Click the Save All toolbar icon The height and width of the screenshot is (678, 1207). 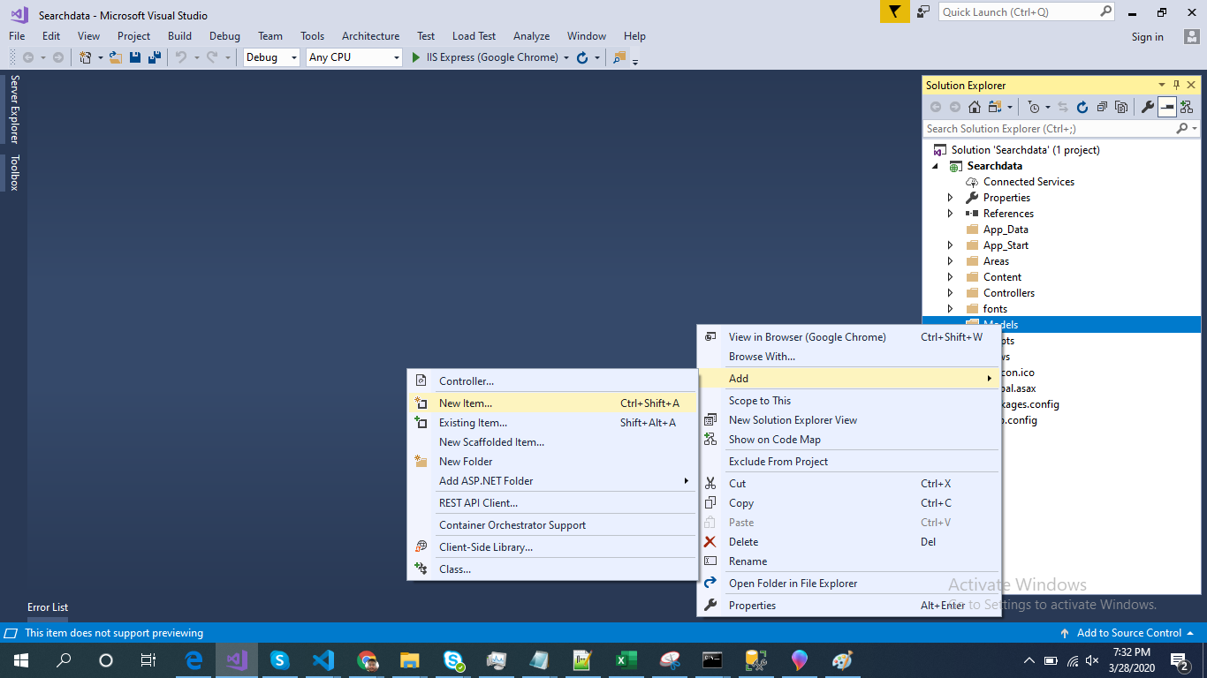pos(154,57)
